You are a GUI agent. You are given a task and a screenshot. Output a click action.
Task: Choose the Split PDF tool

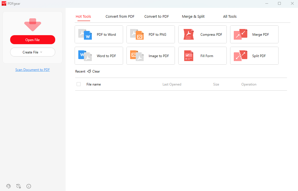tap(254, 56)
